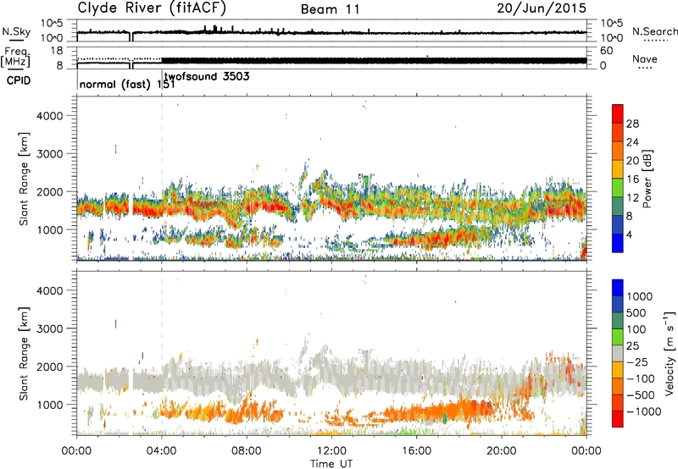Click the date '20/Jun/2015'
Screen dimensions: 678x469
pyautogui.click(x=542, y=8)
